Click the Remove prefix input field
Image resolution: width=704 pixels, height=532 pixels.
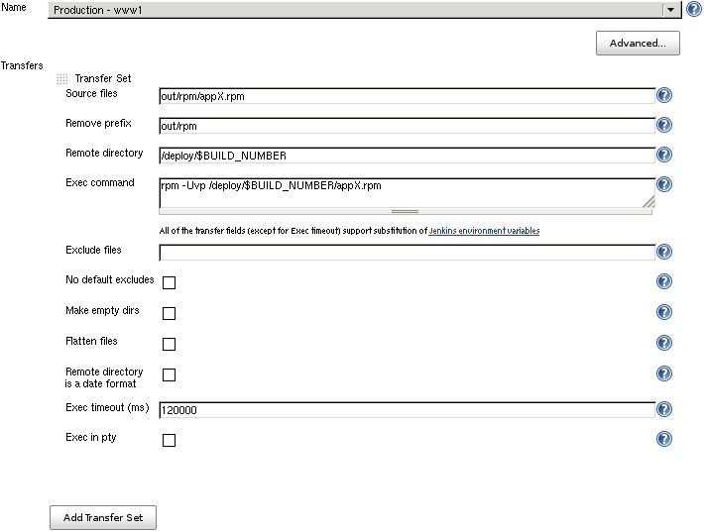407,126
